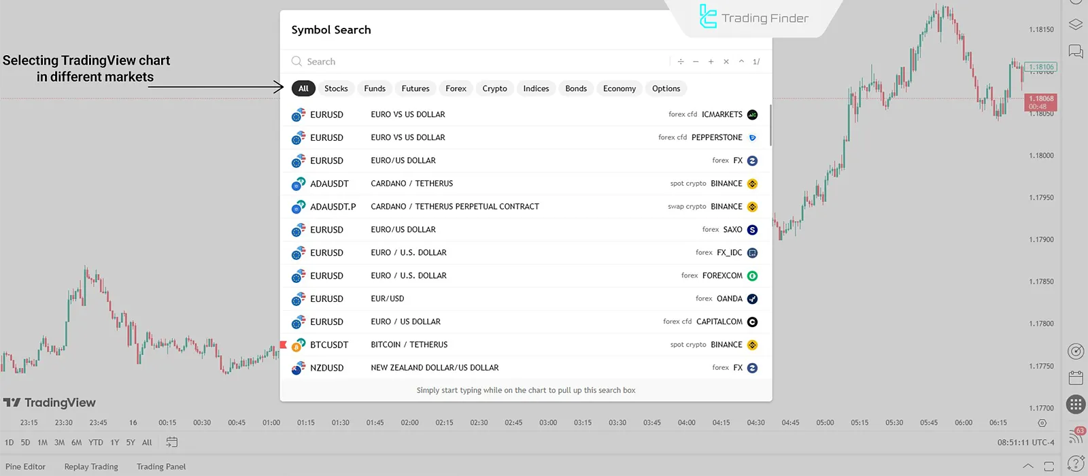Screen dimensions: 1088x476
Task: Click the symbol list vertical scrollbar
Action: 770,126
